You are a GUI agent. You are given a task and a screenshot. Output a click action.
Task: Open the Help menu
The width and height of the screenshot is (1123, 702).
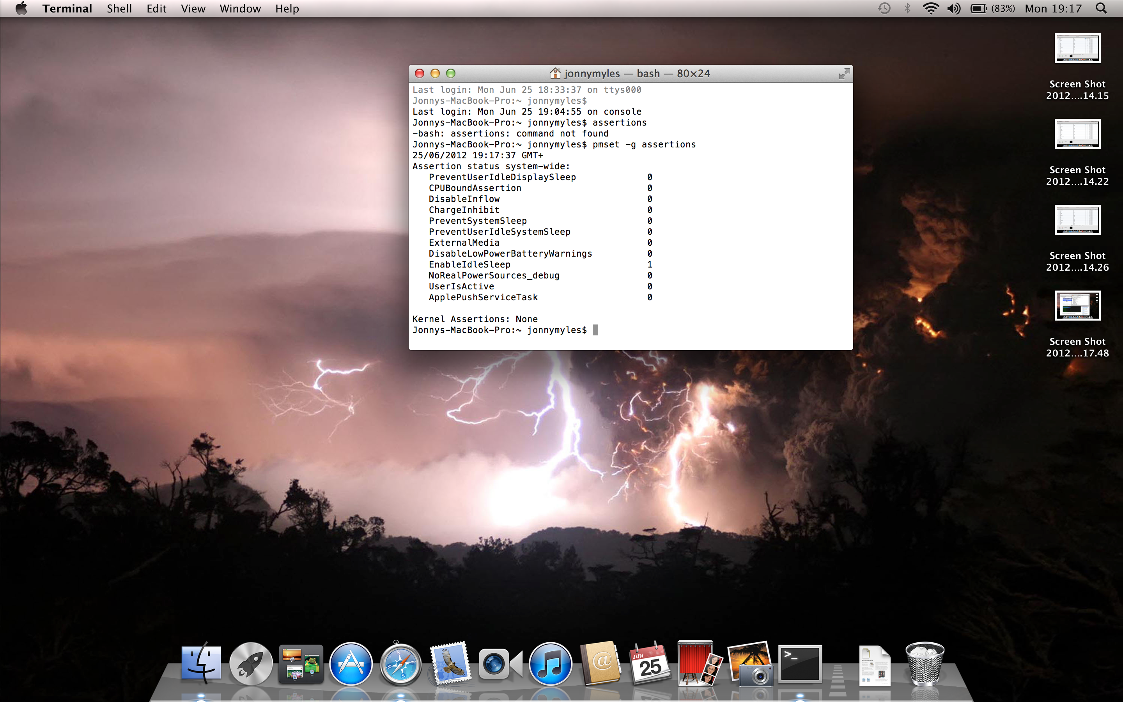287,8
